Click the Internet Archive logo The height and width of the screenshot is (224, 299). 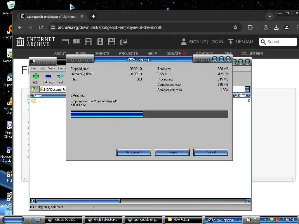[x=36, y=42]
